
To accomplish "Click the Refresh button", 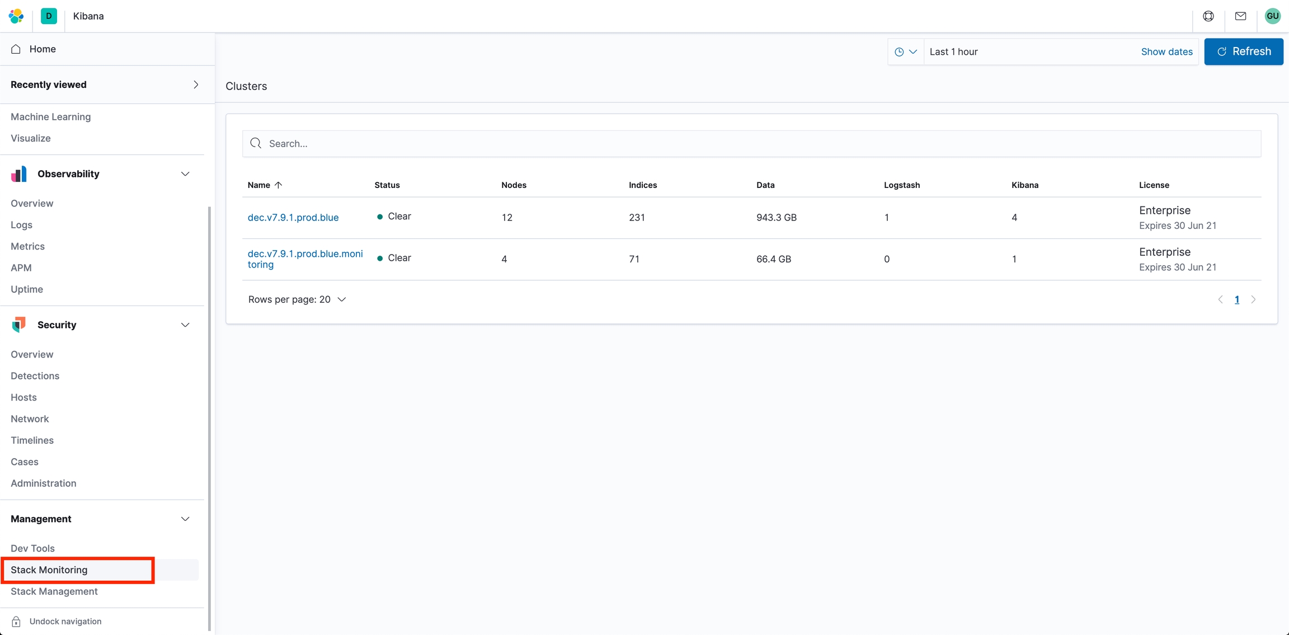I will [x=1243, y=52].
